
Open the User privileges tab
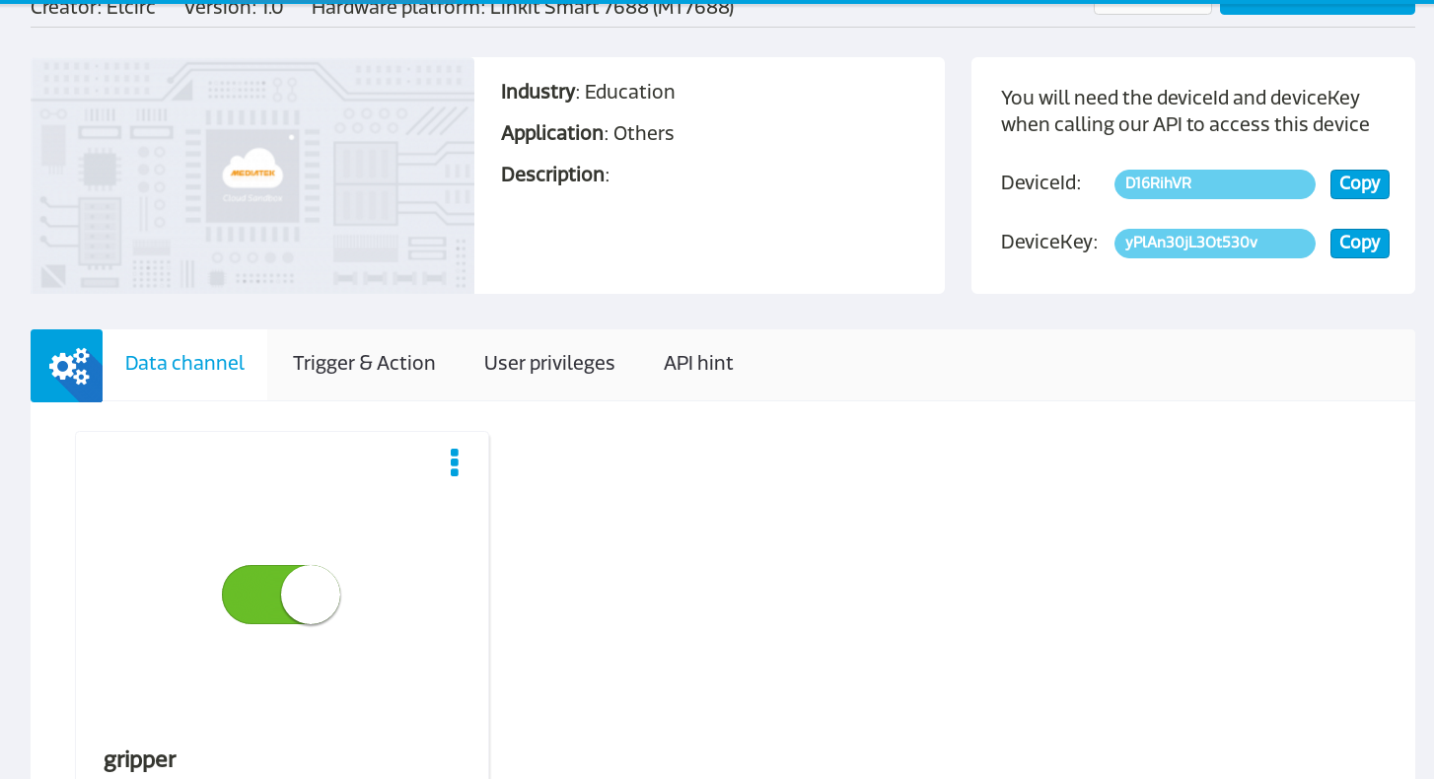(549, 364)
